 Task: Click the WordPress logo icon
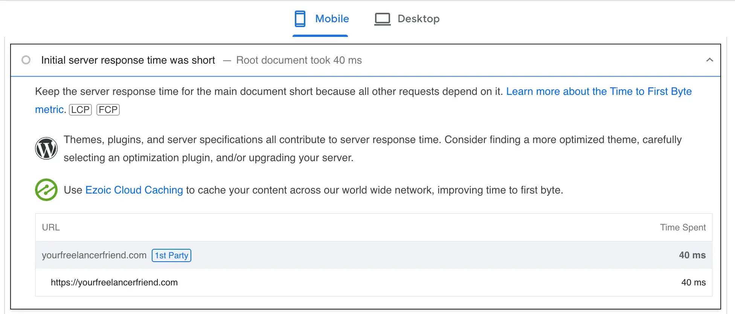pyautogui.click(x=46, y=148)
